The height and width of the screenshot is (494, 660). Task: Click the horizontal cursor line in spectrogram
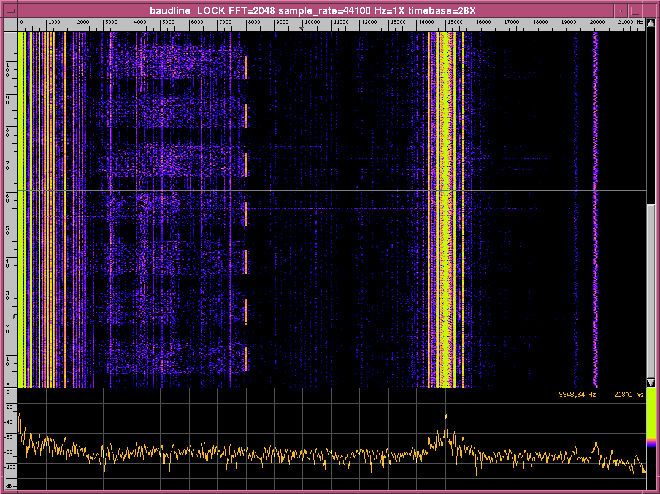[332, 191]
